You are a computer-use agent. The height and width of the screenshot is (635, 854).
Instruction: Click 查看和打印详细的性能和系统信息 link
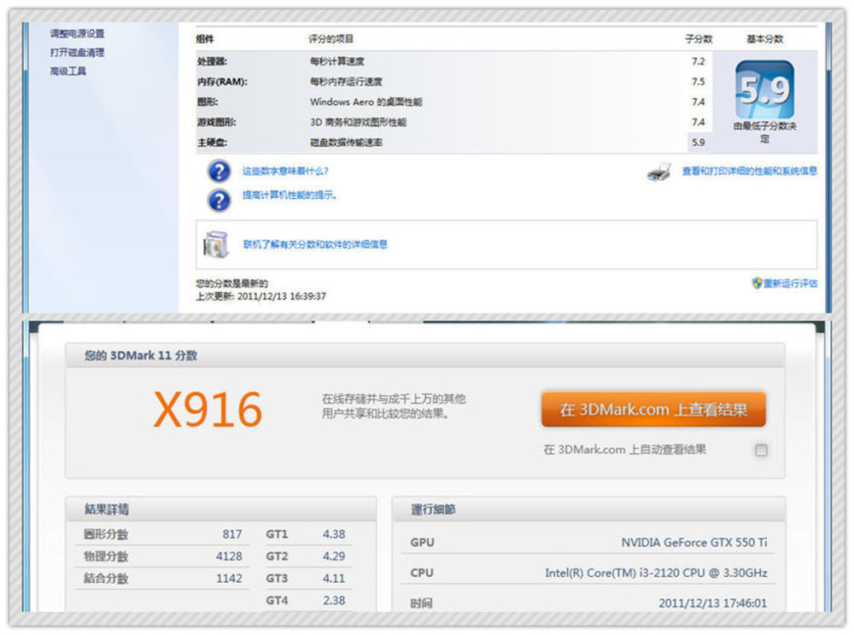point(750,171)
